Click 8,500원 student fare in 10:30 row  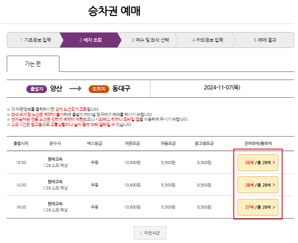(x=204, y=162)
